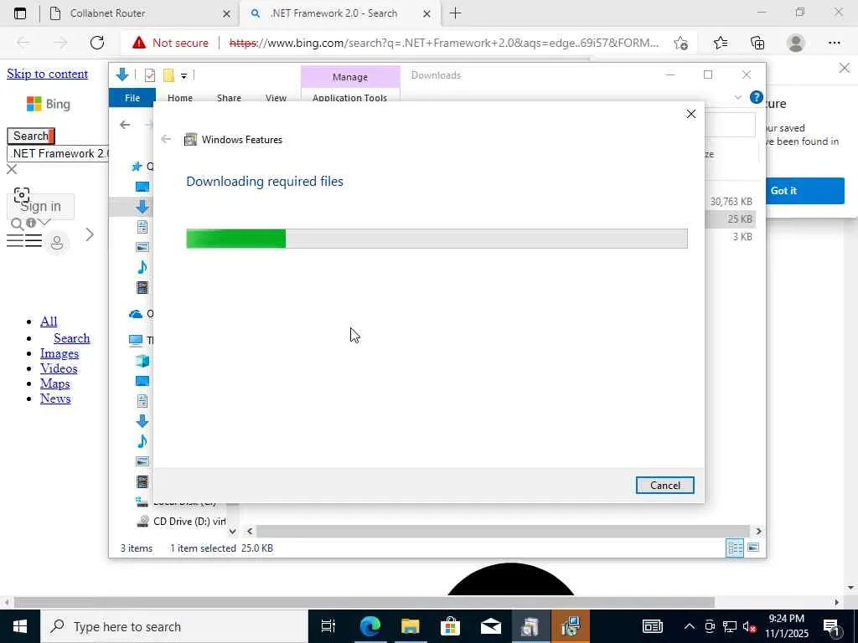Switch Explorer to large icons view
The width and height of the screenshot is (858, 643).
click(x=753, y=548)
